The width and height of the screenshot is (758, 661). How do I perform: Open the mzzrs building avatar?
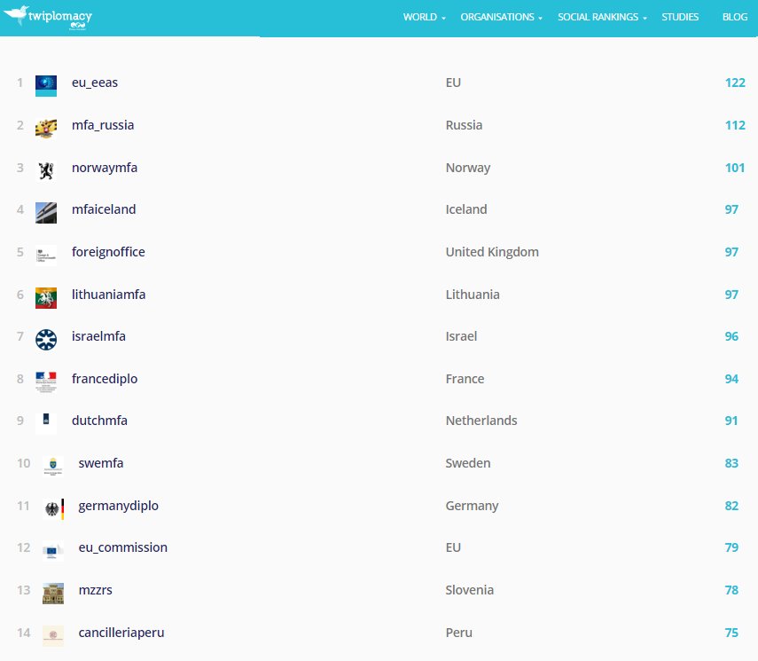click(x=52, y=594)
